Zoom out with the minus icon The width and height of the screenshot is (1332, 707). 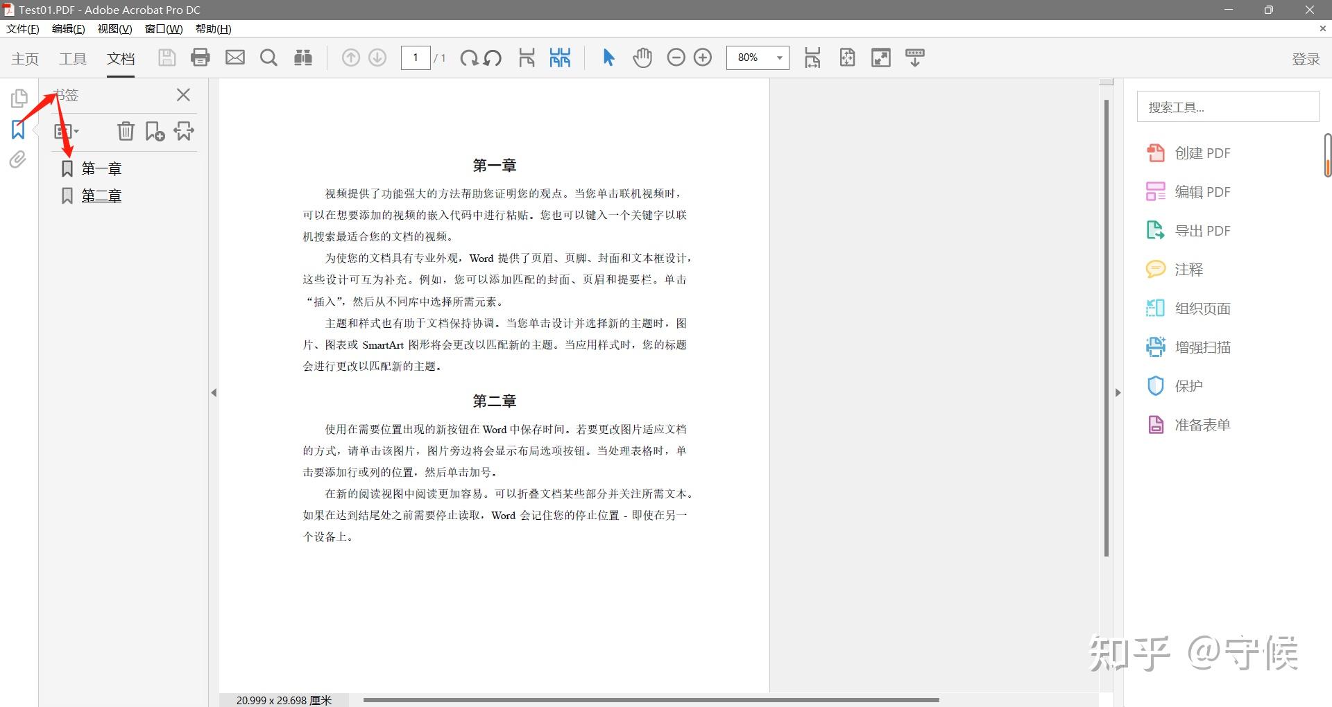coord(676,58)
